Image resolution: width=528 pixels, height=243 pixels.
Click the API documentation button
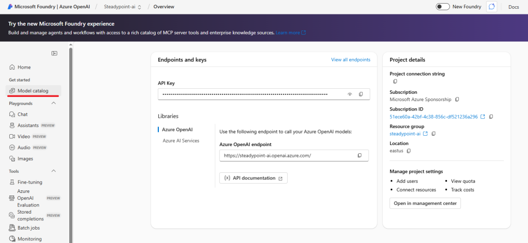253,178
